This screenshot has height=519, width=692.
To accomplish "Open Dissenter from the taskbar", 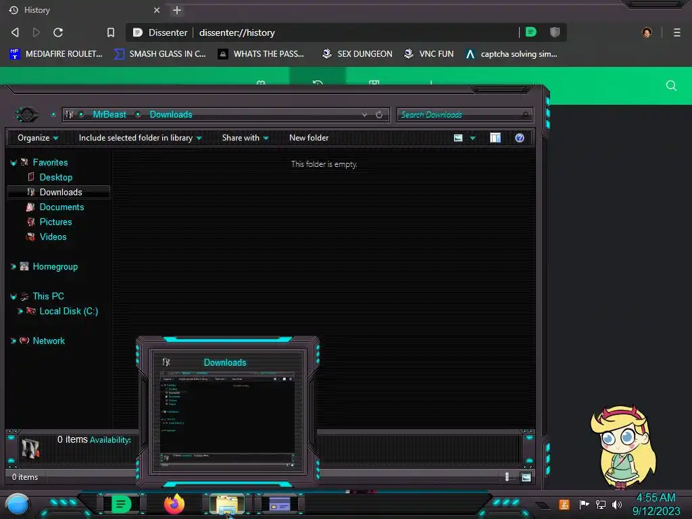I will click(122, 504).
